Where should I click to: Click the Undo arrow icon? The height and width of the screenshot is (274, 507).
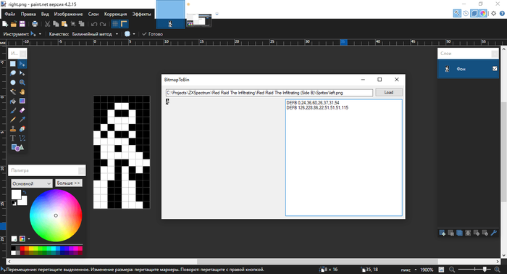94,24
